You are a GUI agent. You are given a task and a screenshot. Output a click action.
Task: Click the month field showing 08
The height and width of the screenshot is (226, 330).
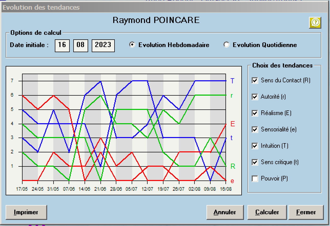pyautogui.click(x=81, y=45)
